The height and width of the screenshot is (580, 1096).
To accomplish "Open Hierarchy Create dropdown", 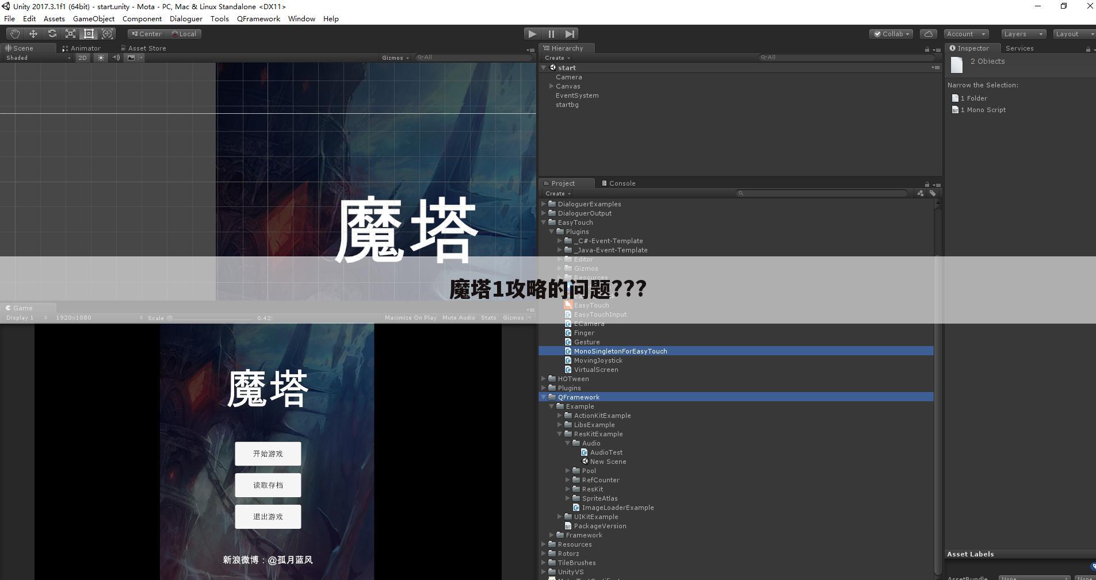I will (557, 58).
